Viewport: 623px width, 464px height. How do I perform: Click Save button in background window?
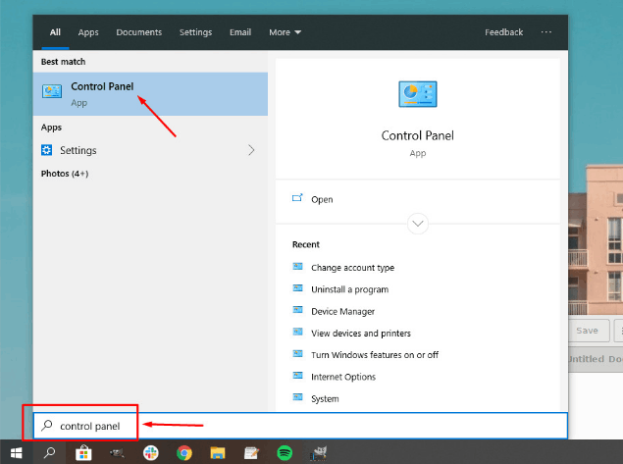[x=588, y=331]
